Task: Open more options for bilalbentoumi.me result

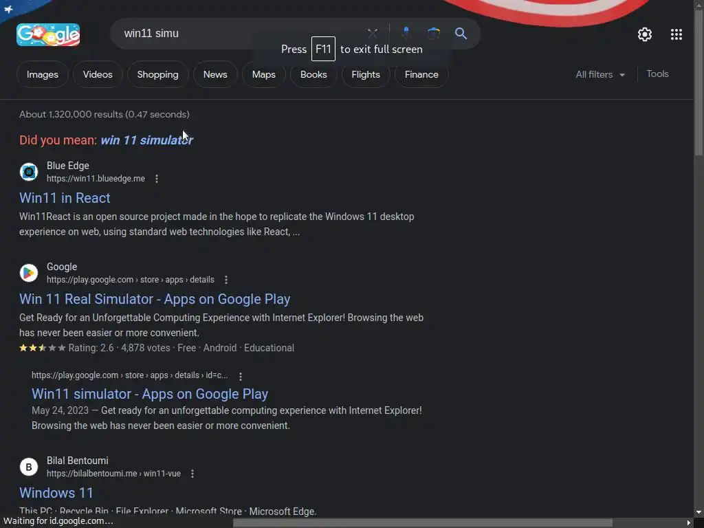Action: click(x=192, y=474)
